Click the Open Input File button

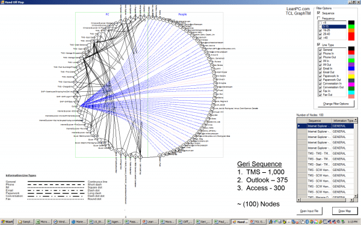point(309,211)
